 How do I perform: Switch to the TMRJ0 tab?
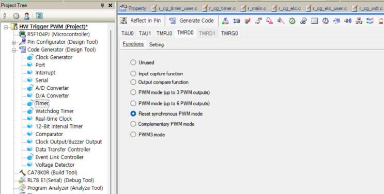pos(164,33)
